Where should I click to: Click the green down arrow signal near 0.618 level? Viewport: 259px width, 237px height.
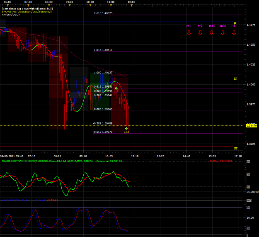(116, 88)
